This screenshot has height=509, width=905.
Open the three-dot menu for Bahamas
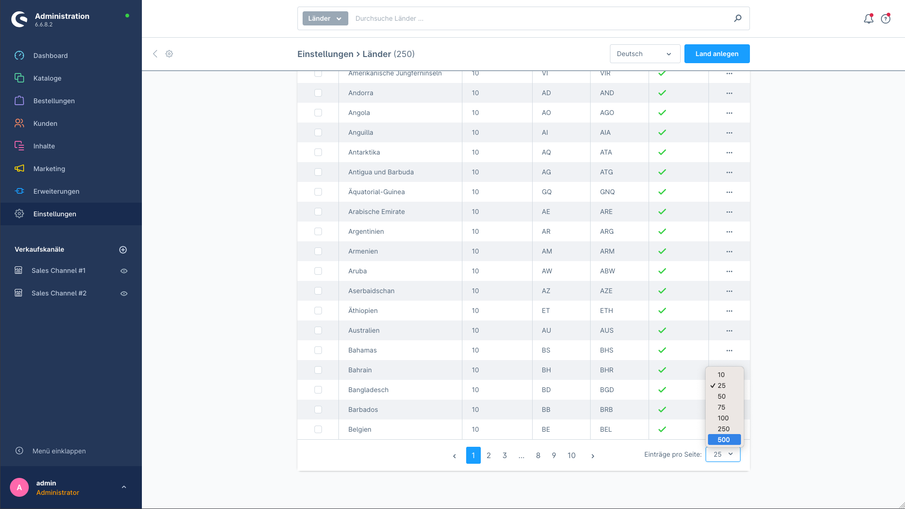coord(729,351)
